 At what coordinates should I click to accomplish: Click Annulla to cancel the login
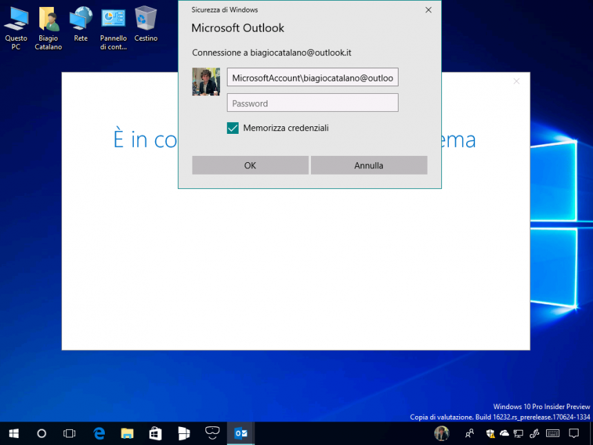[x=369, y=166]
